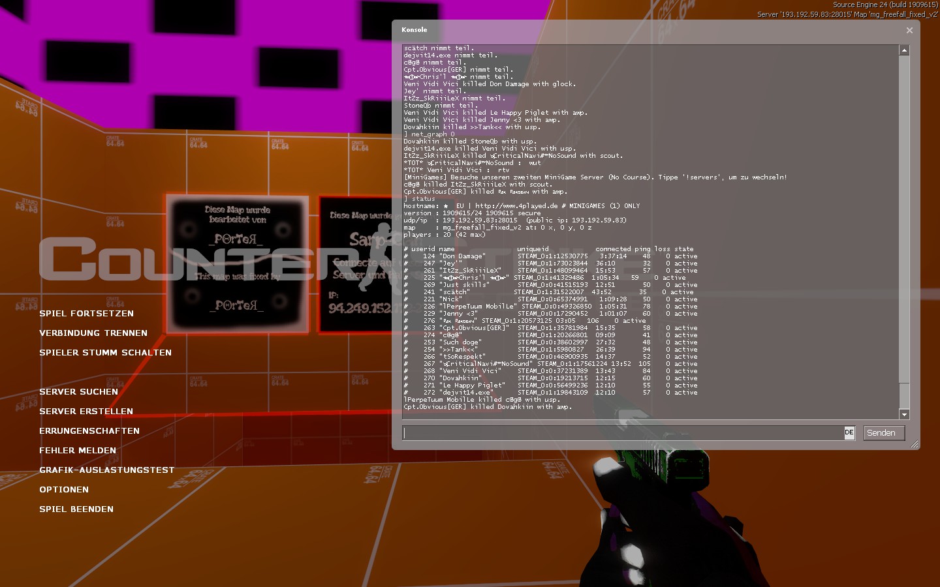Focus the console command input field
The width and height of the screenshot is (940, 587).
[x=623, y=432]
